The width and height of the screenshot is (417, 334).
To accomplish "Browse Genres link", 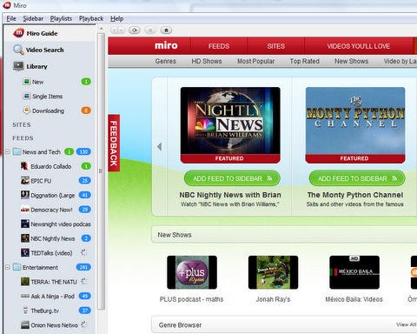I will [x=166, y=61].
